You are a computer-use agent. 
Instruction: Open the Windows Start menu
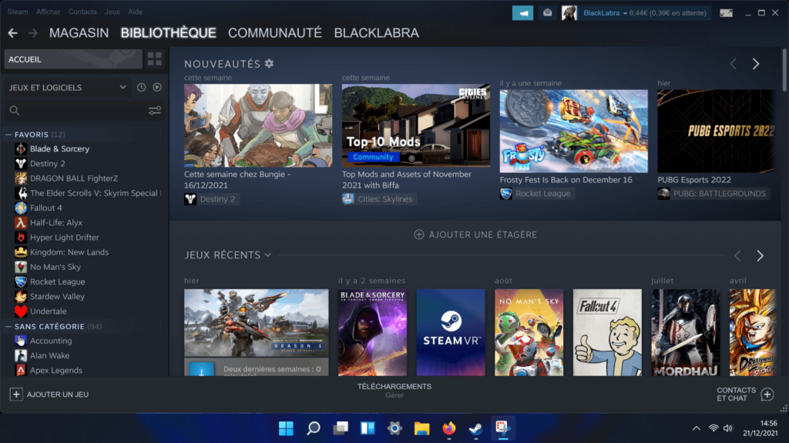tap(286, 428)
